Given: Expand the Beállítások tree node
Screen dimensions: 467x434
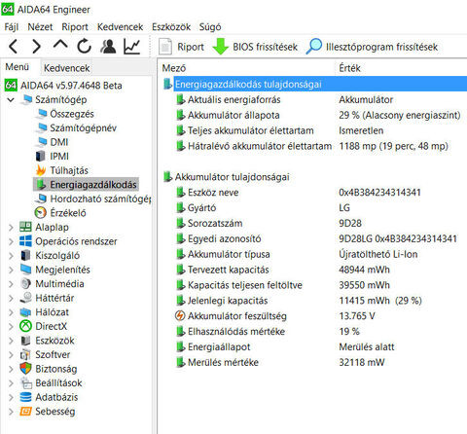Looking at the screenshot, I should (x=11, y=383).
